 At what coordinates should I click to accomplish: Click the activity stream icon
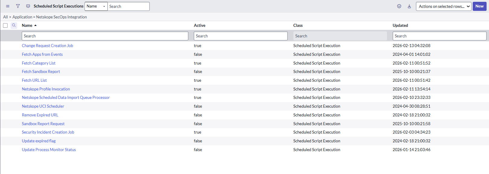tap(28, 6)
